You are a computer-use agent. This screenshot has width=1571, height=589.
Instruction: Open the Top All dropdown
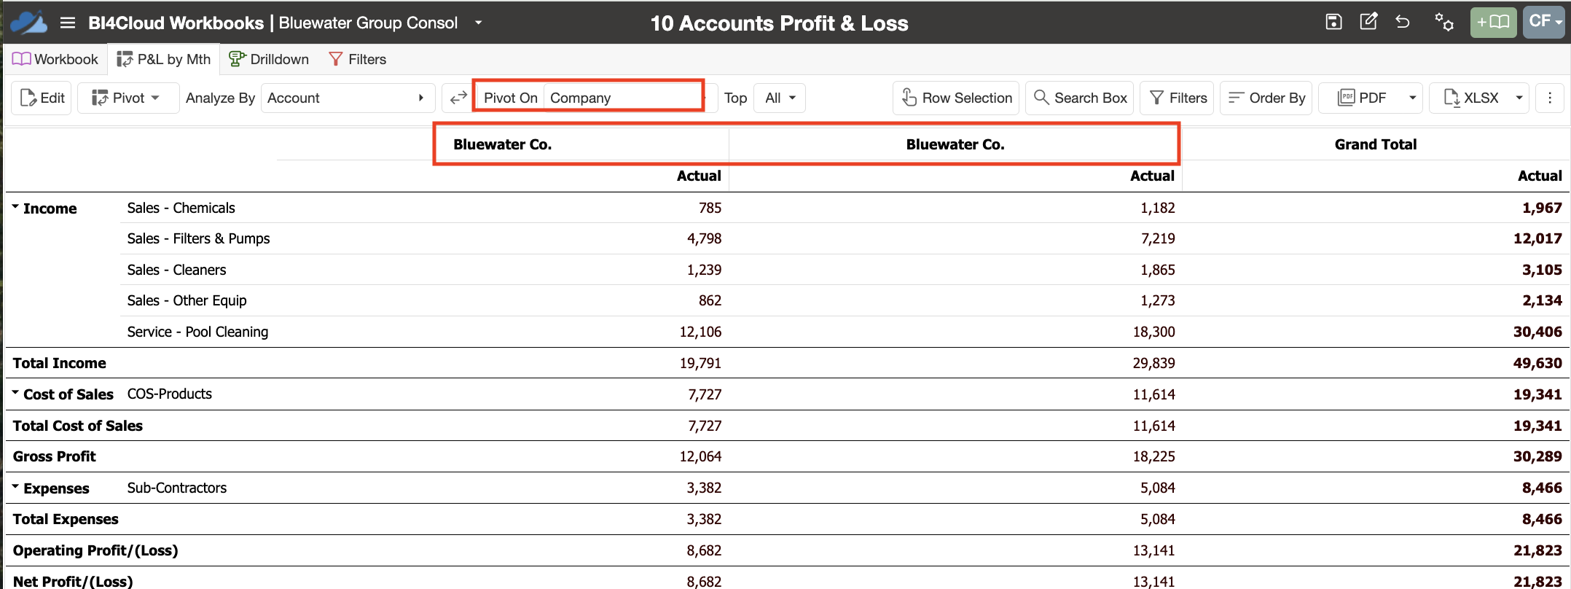pos(780,98)
